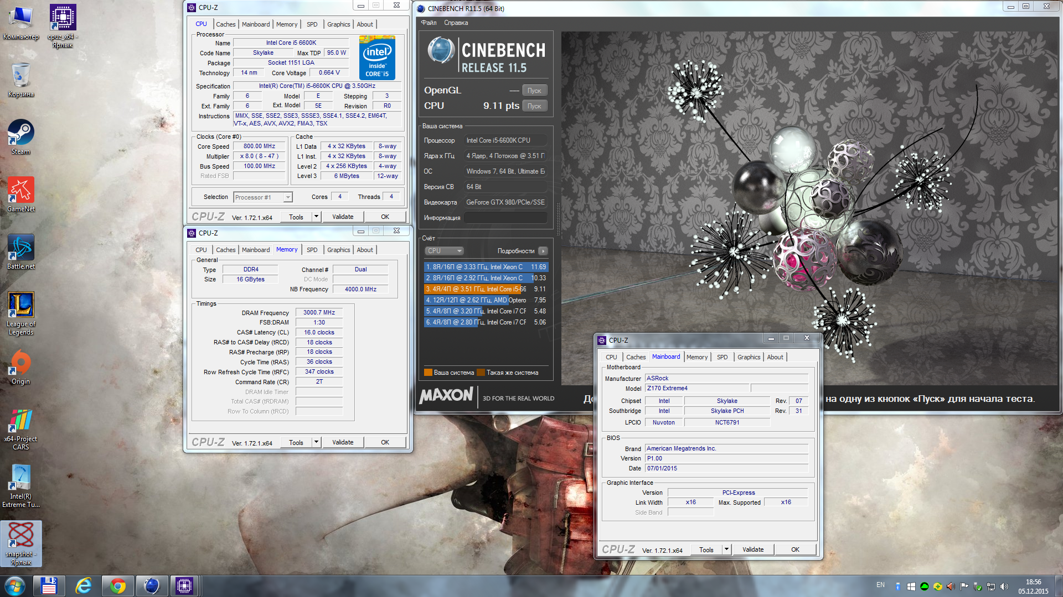Click the NB Frequency 4000.0 MHz value
1063x597 pixels.
(x=360, y=289)
